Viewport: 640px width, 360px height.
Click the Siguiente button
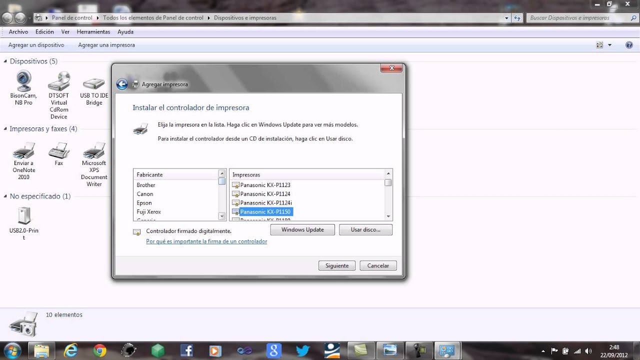(x=337, y=265)
